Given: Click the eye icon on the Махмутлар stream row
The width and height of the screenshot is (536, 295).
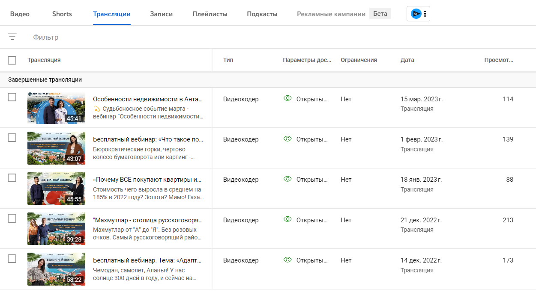Looking at the screenshot, I should [x=287, y=220].
